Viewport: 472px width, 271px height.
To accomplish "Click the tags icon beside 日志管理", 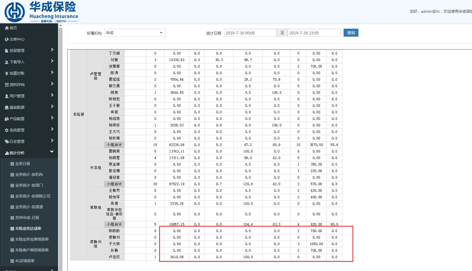I will 7,141.
